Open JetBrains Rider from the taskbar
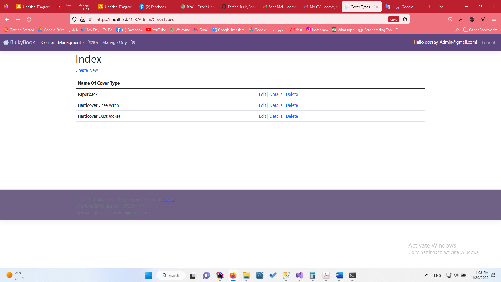 220,275
